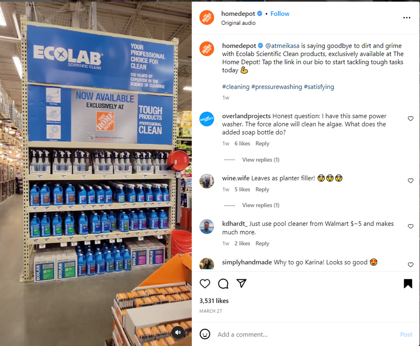The width and height of the screenshot is (420, 346).
Task: Open the #pressurewashing hashtag
Action: [x=277, y=87]
